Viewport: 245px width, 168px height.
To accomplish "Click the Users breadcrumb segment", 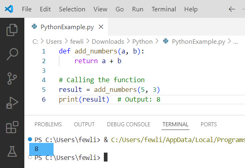I will pos(54,41).
